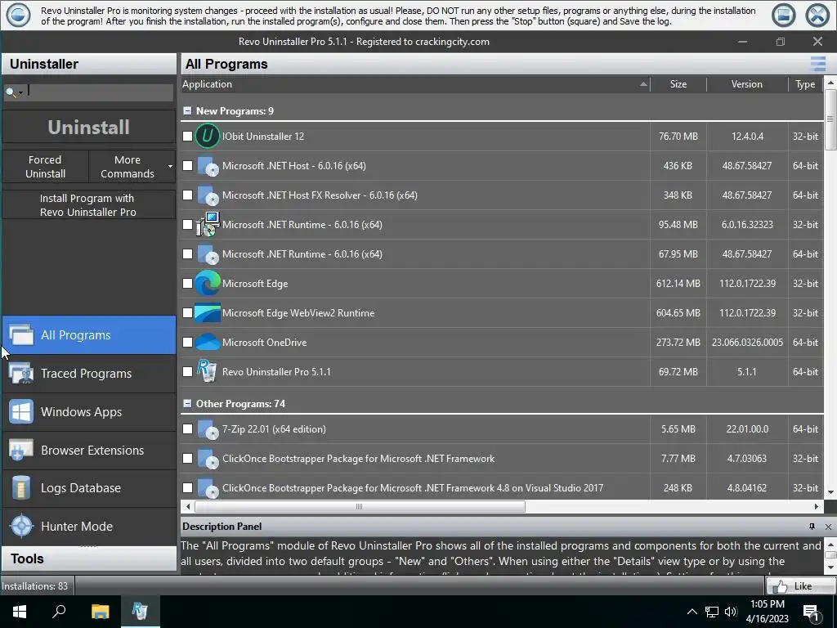Check the Edge WebView2 Runtime checkbox

coord(187,312)
